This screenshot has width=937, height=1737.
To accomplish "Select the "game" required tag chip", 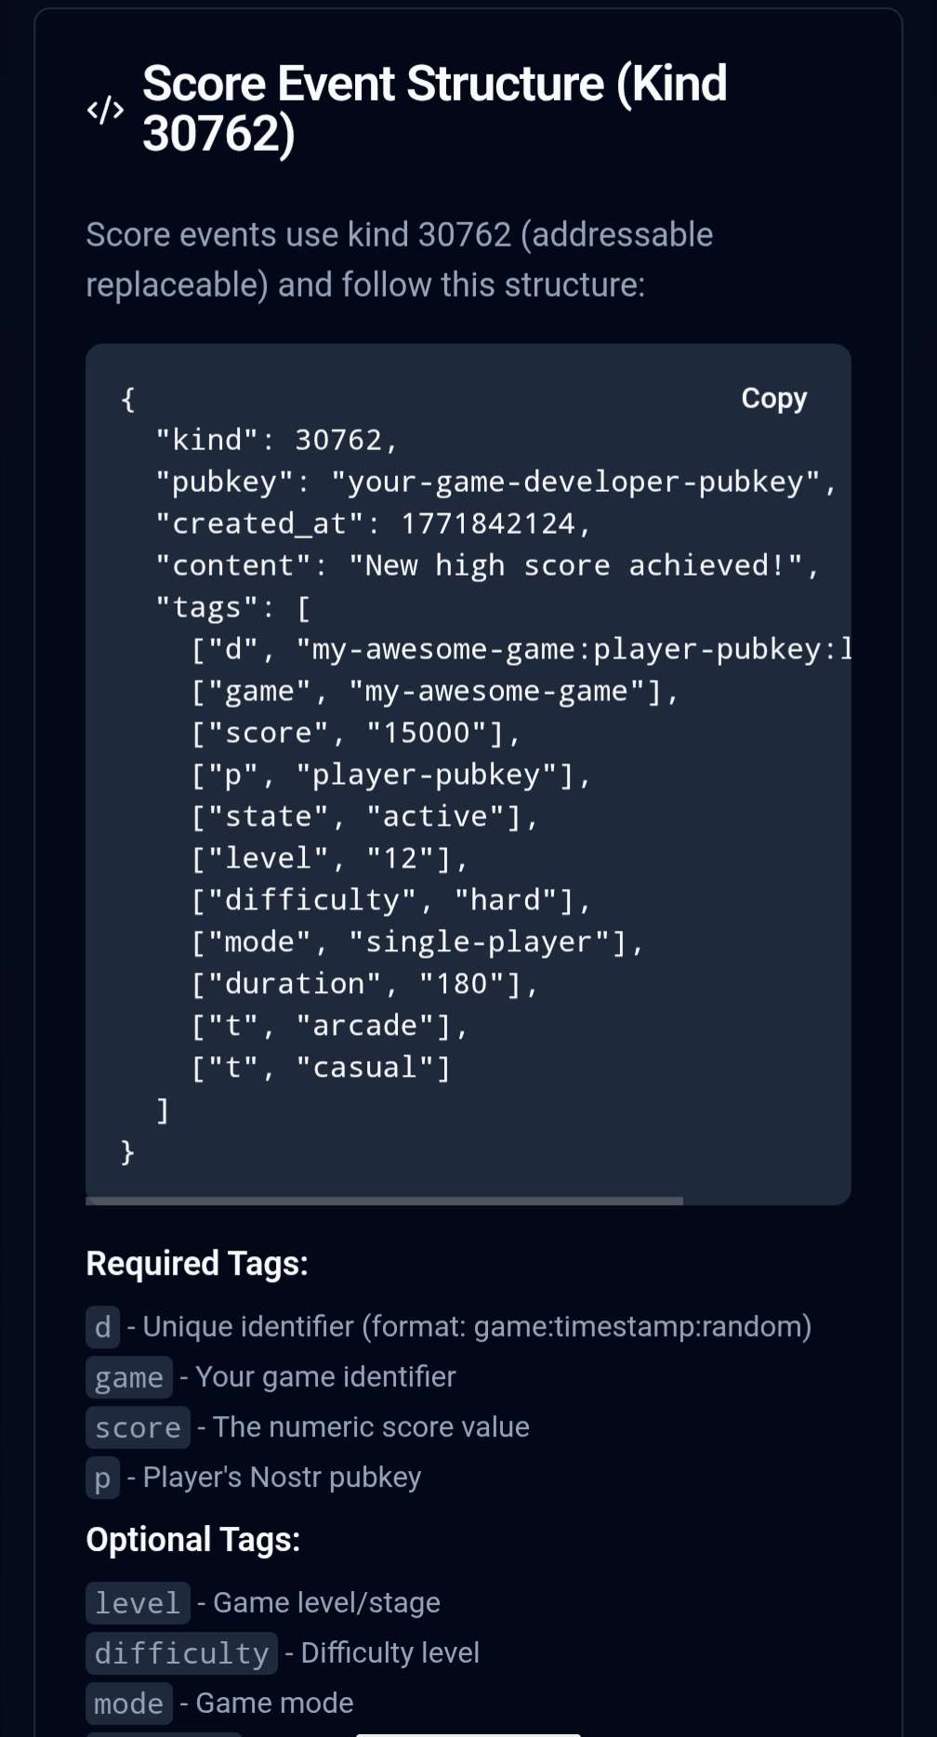I will [129, 1377].
